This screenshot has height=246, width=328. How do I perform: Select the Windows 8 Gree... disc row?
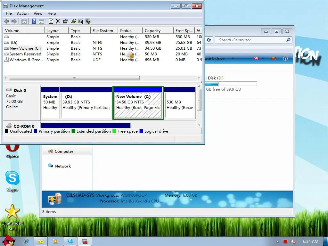(103, 60)
